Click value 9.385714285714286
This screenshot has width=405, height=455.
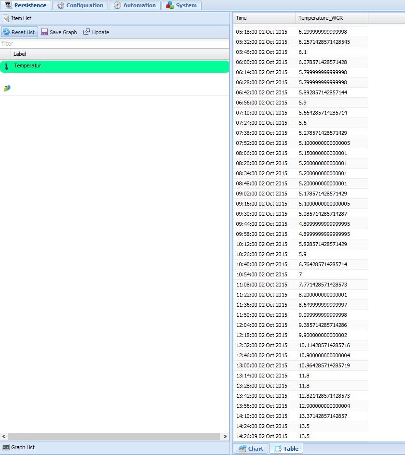323,325
